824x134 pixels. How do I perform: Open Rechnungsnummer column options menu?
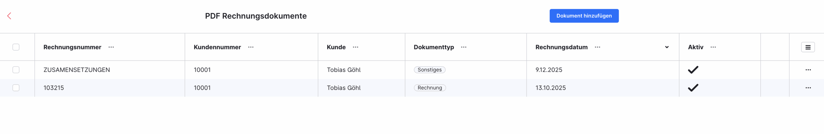(x=111, y=47)
